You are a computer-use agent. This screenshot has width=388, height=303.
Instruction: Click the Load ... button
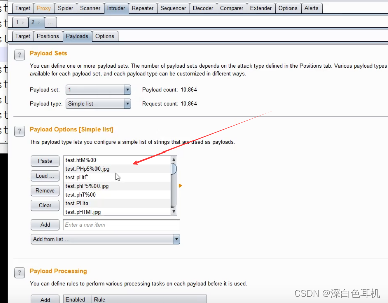pos(45,176)
